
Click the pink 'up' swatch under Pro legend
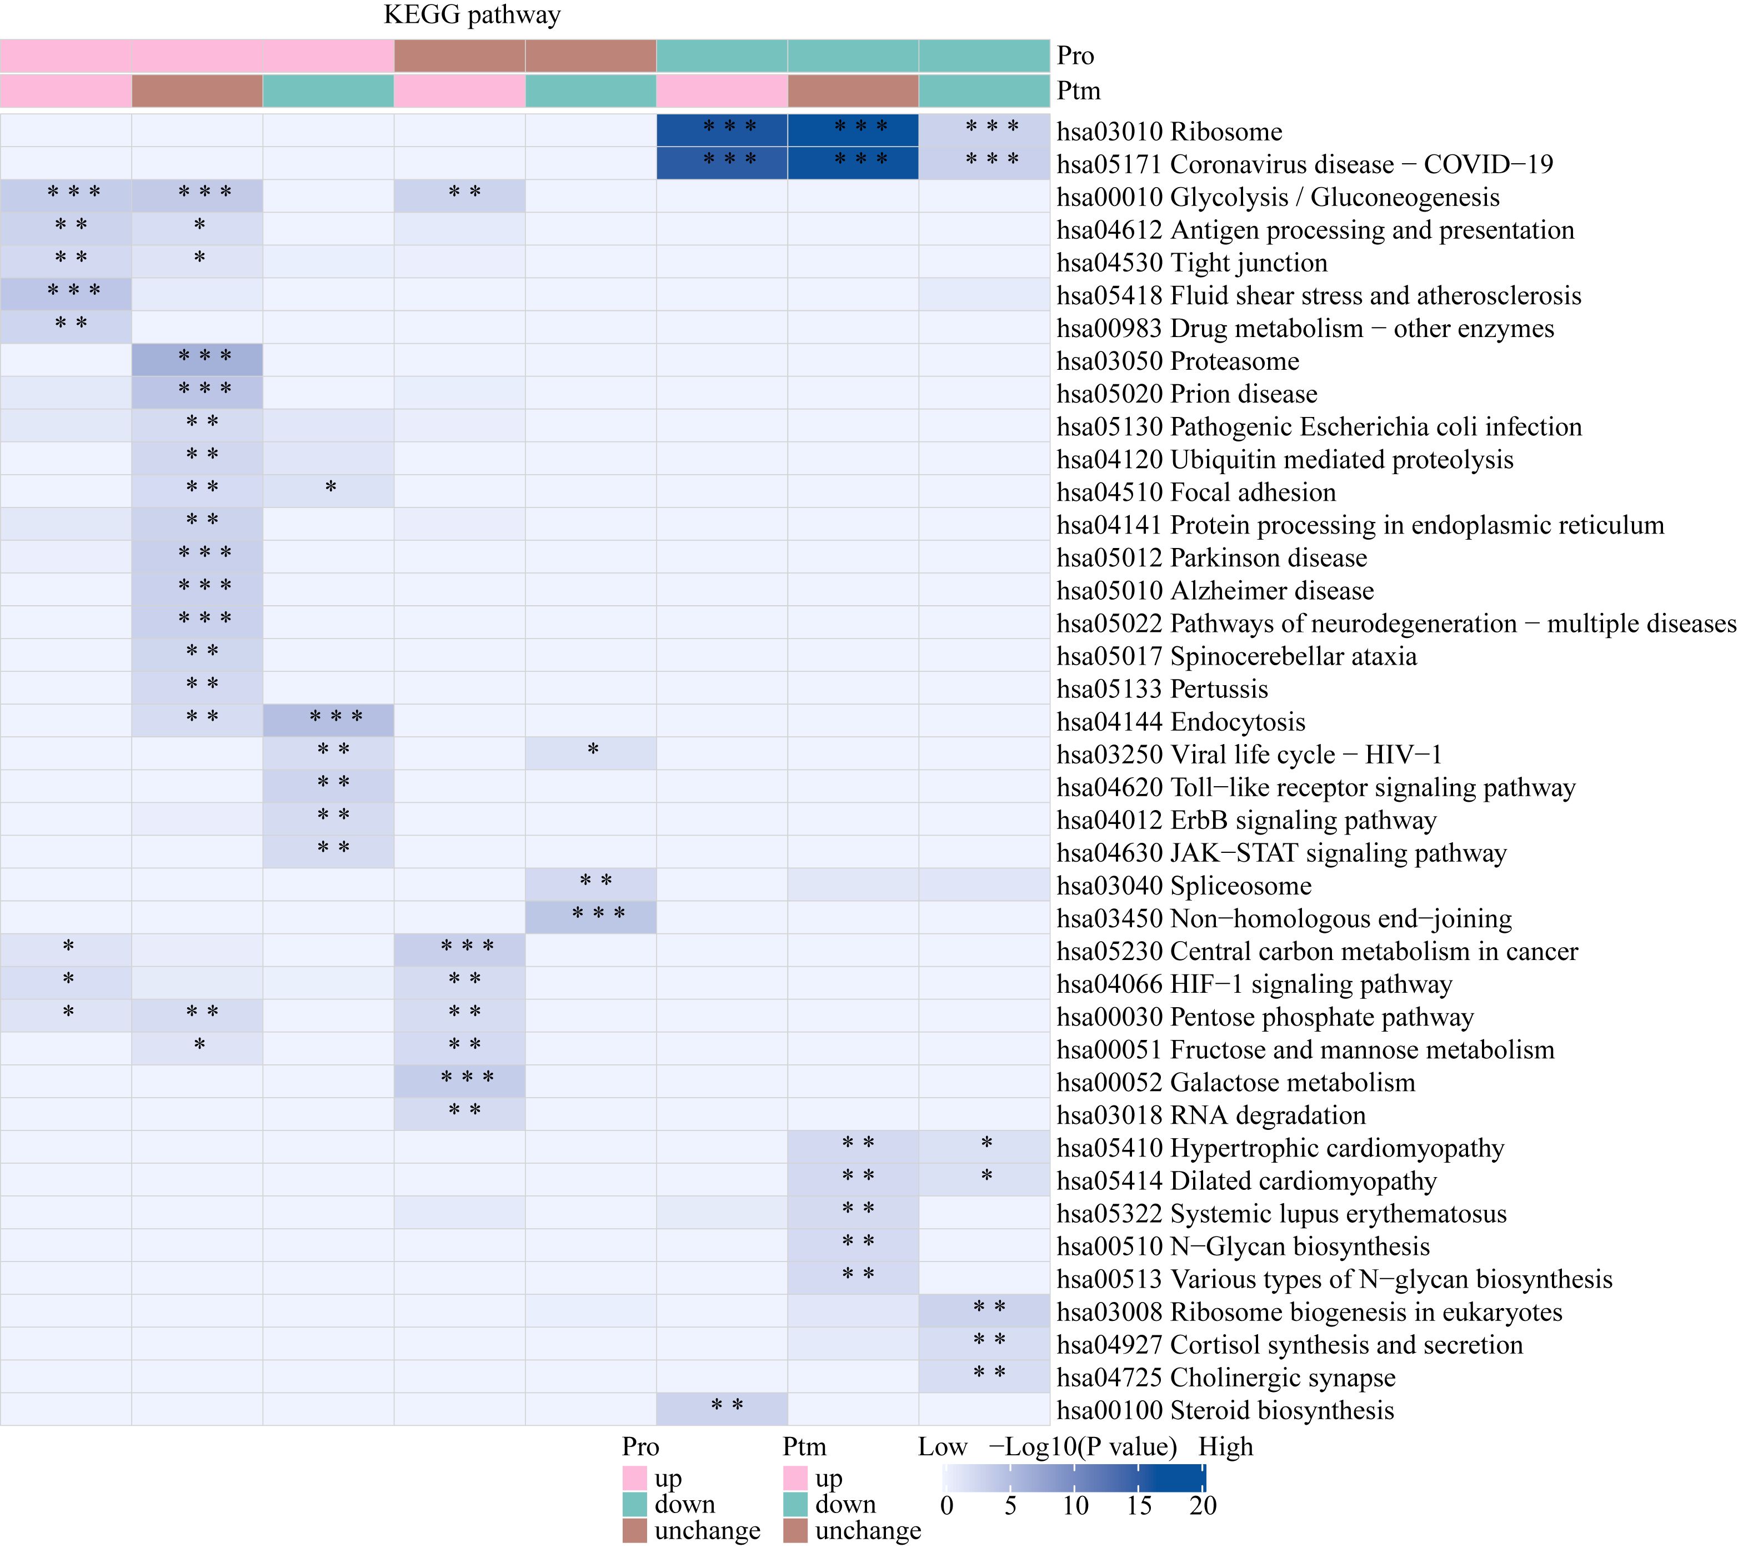[x=635, y=1478]
